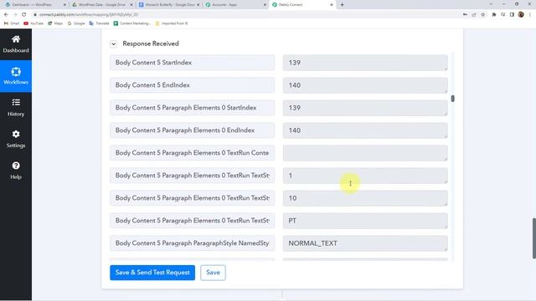Click the password key icon in address bar

click(465, 15)
